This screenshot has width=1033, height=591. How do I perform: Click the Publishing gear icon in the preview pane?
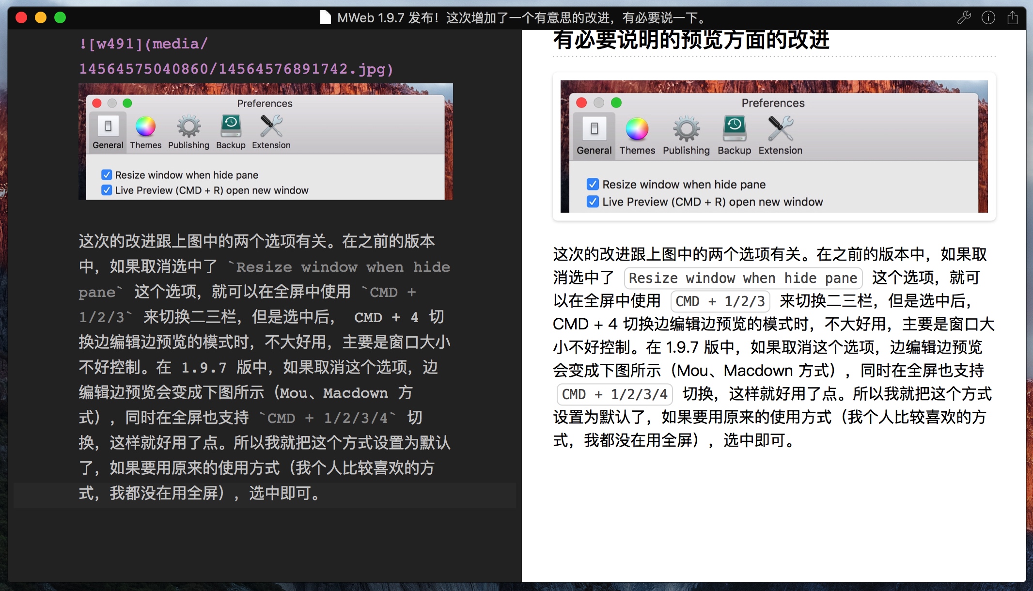click(686, 129)
